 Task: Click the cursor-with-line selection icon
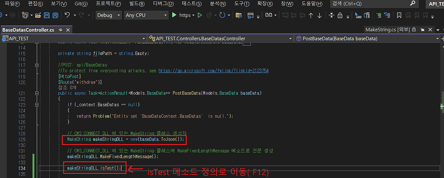coord(358,15)
